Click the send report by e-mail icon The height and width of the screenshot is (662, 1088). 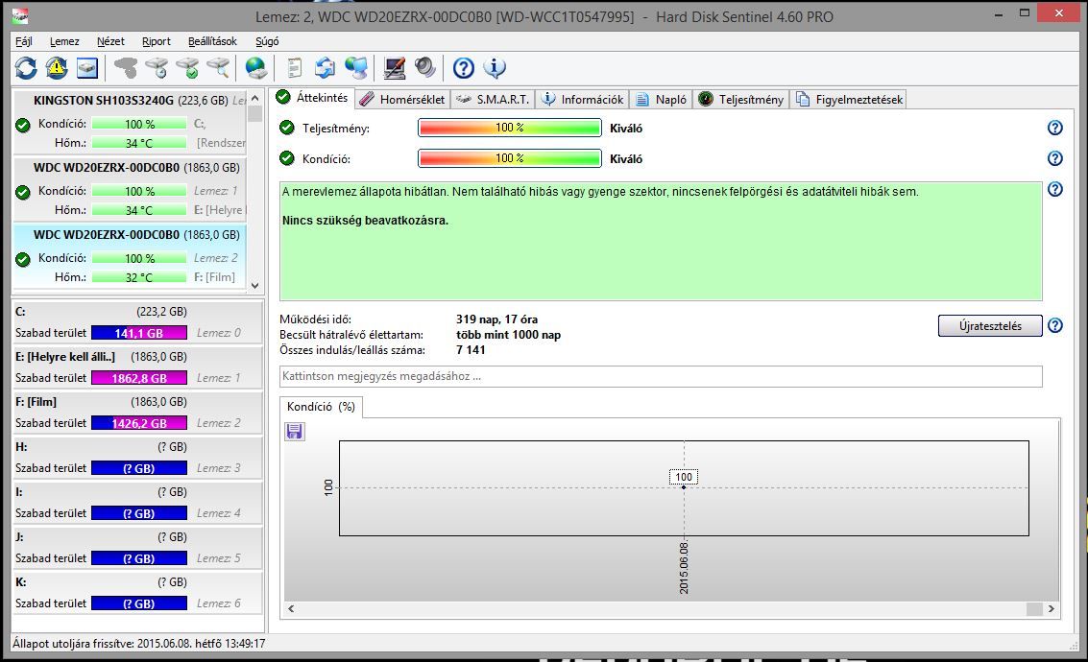pyautogui.click(x=325, y=68)
